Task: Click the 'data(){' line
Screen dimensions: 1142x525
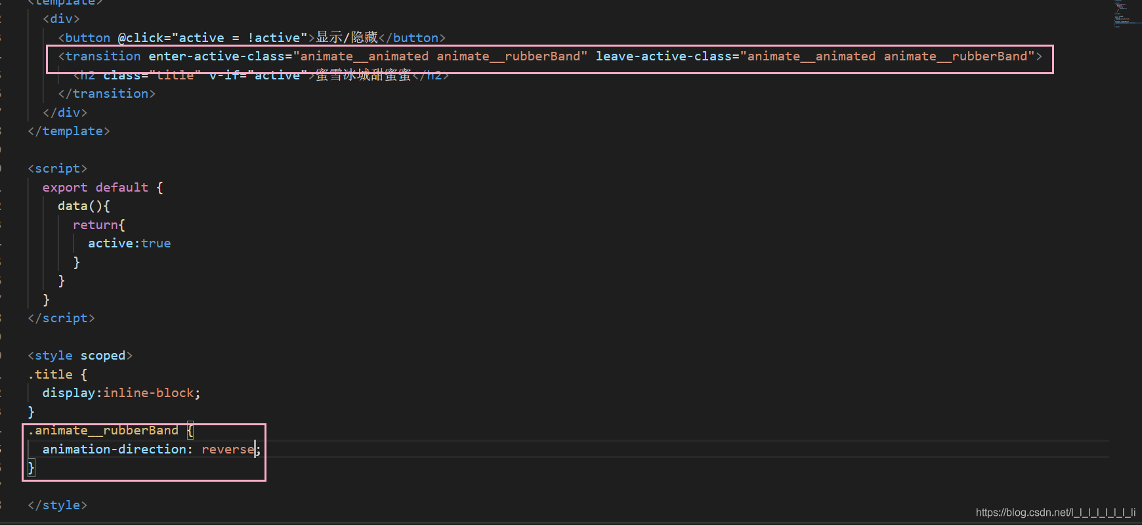Action: [84, 206]
